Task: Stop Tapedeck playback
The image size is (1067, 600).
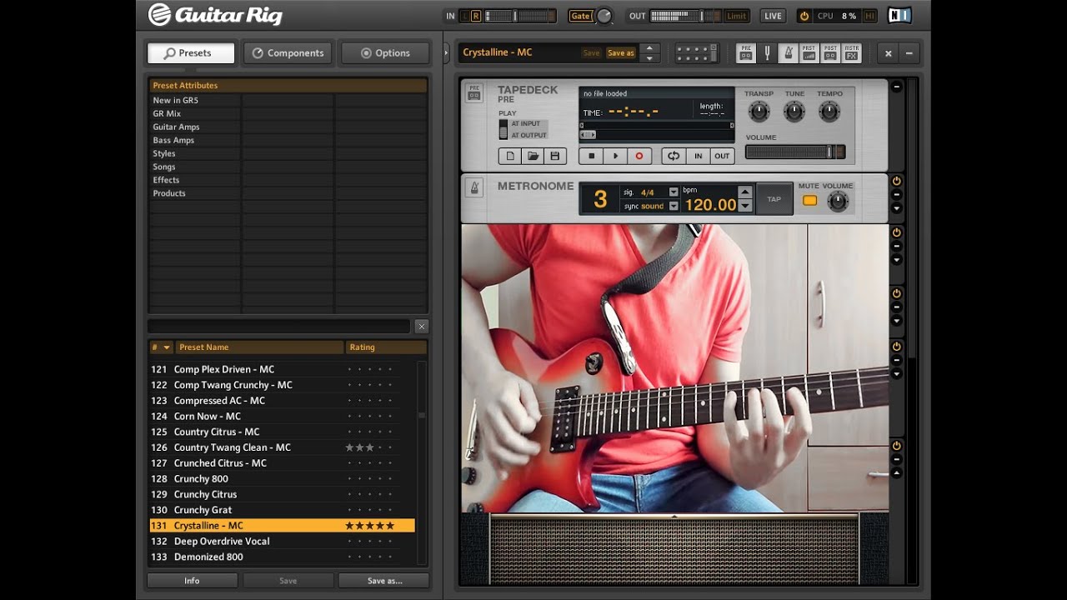Action: (592, 156)
